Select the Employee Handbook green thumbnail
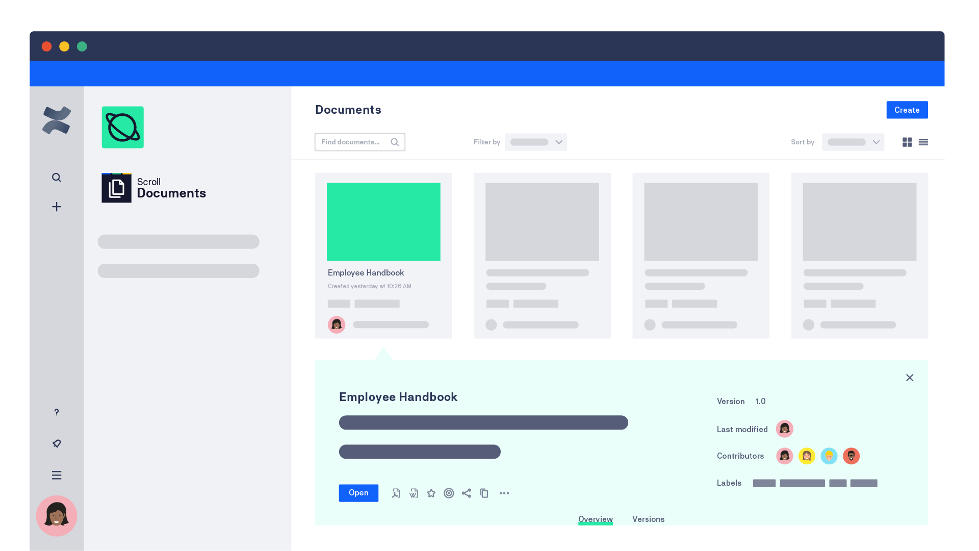This screenshot has width=979, height=551. 383,222
